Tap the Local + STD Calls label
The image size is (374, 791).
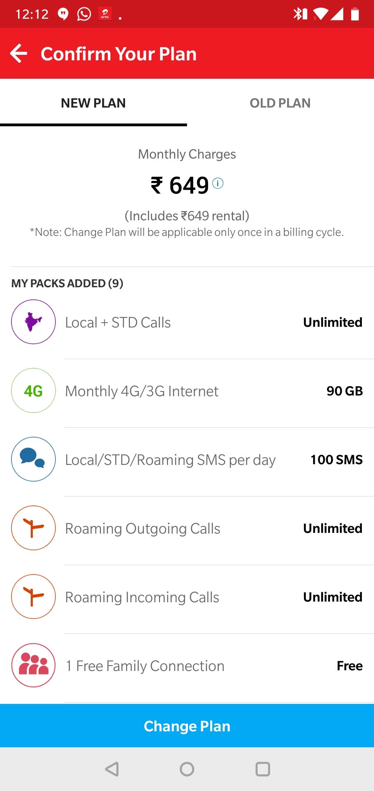coord(118,323)
